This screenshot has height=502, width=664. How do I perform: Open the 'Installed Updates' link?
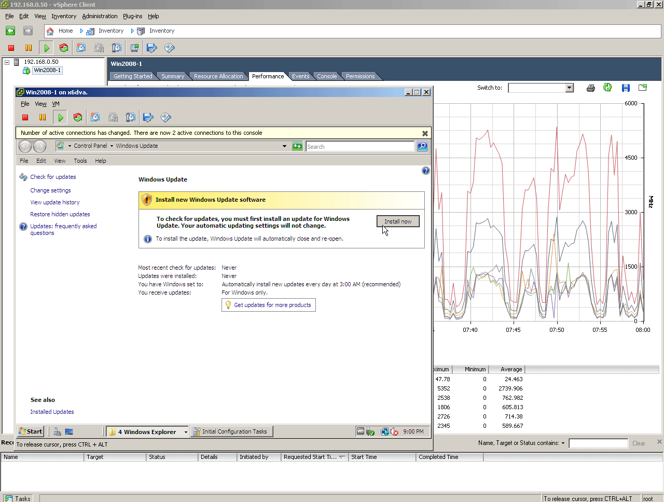pyautogui.click(x=52, y=412)
